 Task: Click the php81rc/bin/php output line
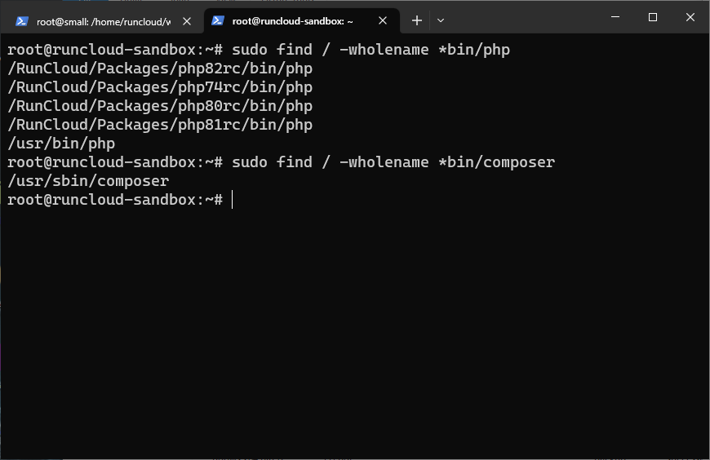click(x=160, y=125)
